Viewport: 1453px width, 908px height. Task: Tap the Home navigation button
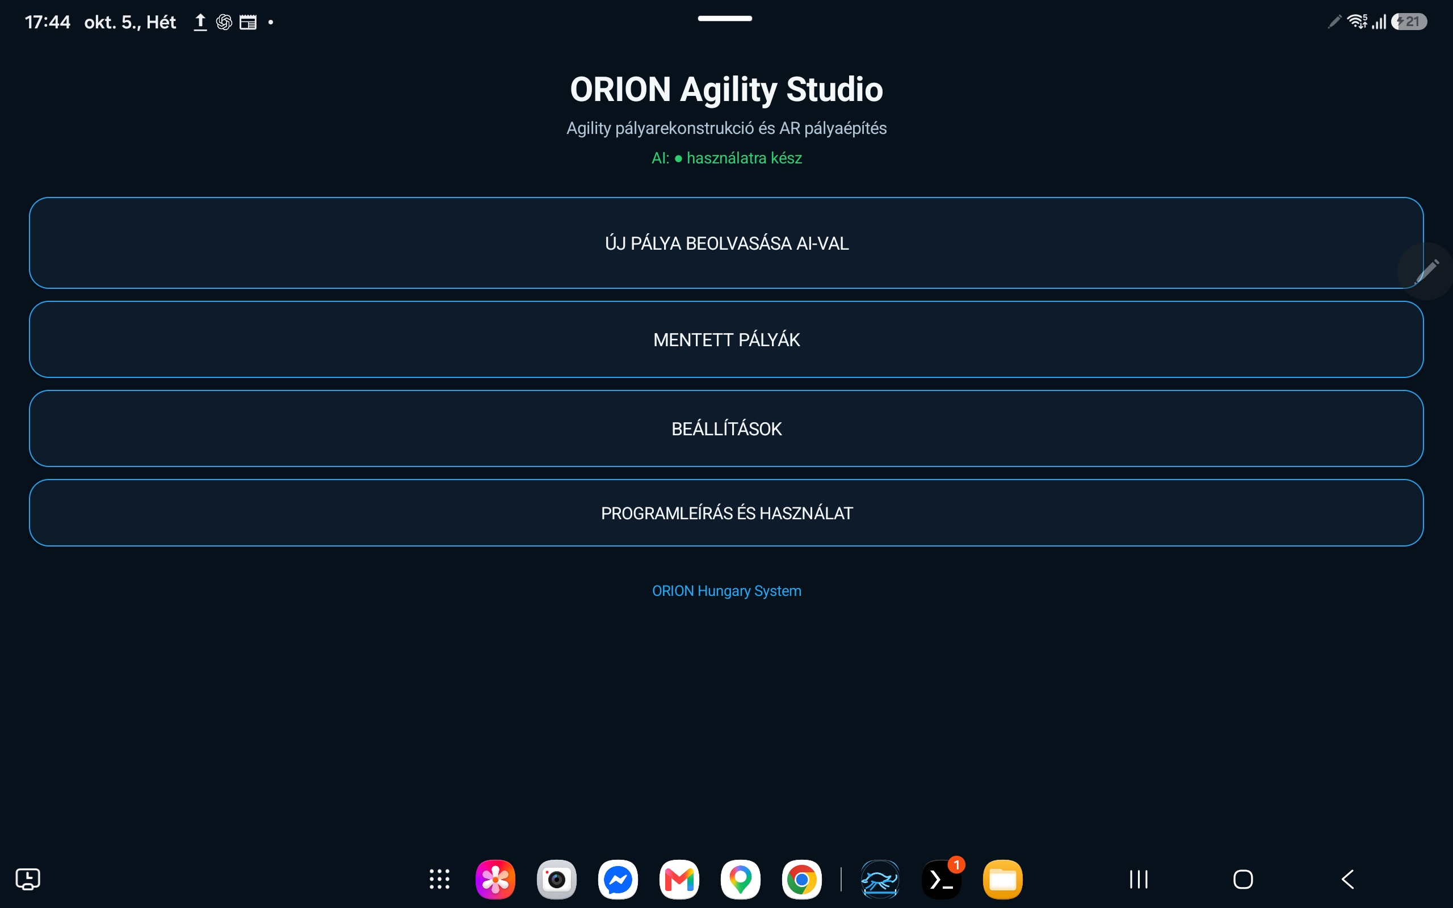pyautogui.click(x=1243, y=879)
